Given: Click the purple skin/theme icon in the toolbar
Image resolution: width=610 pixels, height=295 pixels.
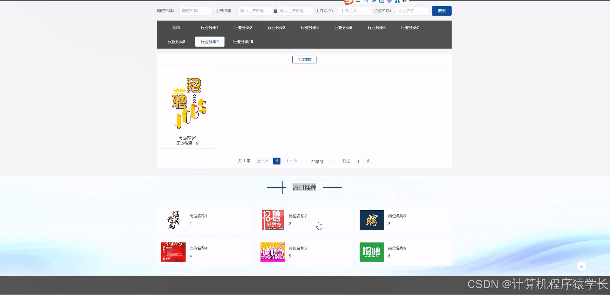Looking at the screenshot, I should click(x=389, y=2).
